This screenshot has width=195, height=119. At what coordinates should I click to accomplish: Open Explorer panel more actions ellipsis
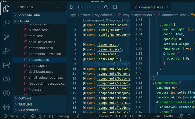[59, 7]
